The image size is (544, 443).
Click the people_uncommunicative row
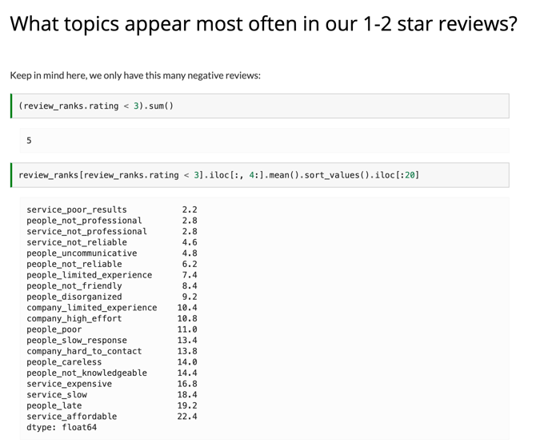coord(82,253)
